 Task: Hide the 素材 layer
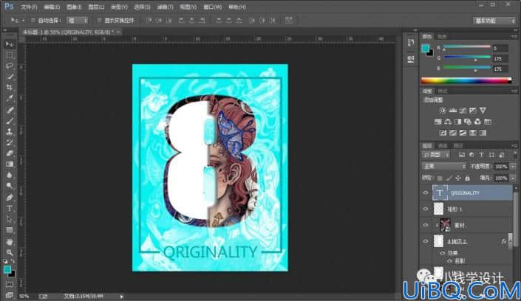(426, 225)
